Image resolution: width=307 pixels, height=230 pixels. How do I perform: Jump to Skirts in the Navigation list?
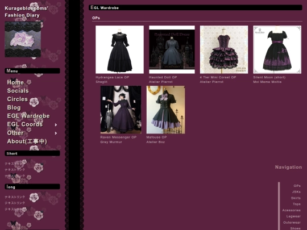coord(296,198)
